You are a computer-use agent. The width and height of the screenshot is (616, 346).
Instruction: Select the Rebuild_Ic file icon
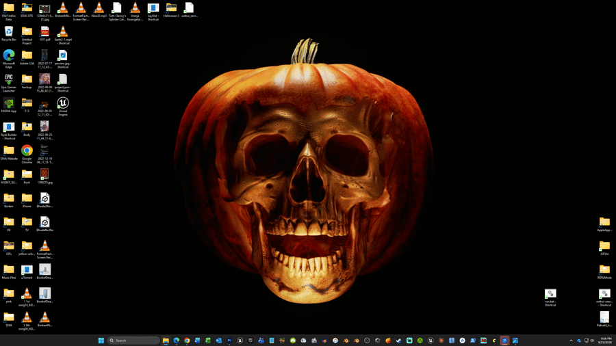tap(604, 319)
